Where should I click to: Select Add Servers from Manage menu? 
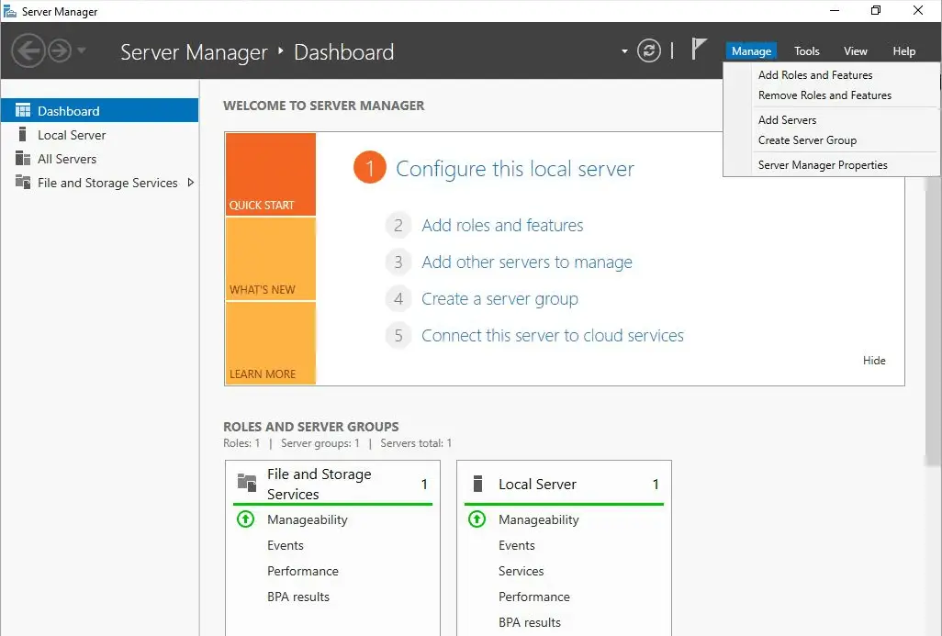[x=787, y=120]
